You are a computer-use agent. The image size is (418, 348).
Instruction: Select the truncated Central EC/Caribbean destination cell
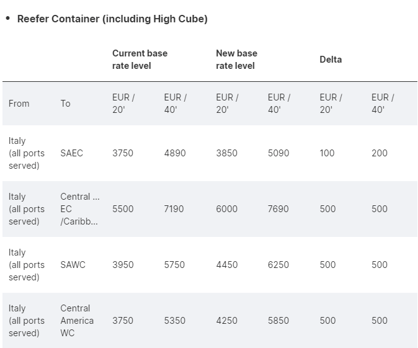click(x=79, y=209)
